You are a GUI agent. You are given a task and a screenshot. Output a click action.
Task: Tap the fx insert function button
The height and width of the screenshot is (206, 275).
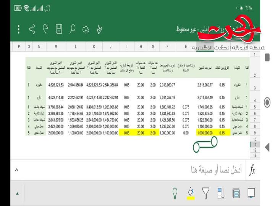(252, 170)
